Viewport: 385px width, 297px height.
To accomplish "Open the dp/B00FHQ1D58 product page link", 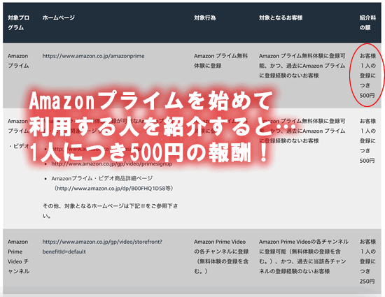I will 113,188.
